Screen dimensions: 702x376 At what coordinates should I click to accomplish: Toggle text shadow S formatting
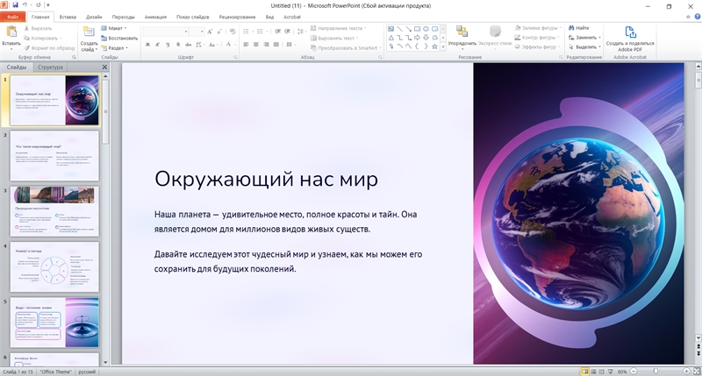(178, 45)
